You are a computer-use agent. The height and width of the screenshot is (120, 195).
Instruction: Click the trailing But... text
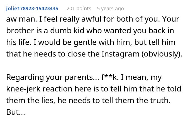[x=16, y=112]
